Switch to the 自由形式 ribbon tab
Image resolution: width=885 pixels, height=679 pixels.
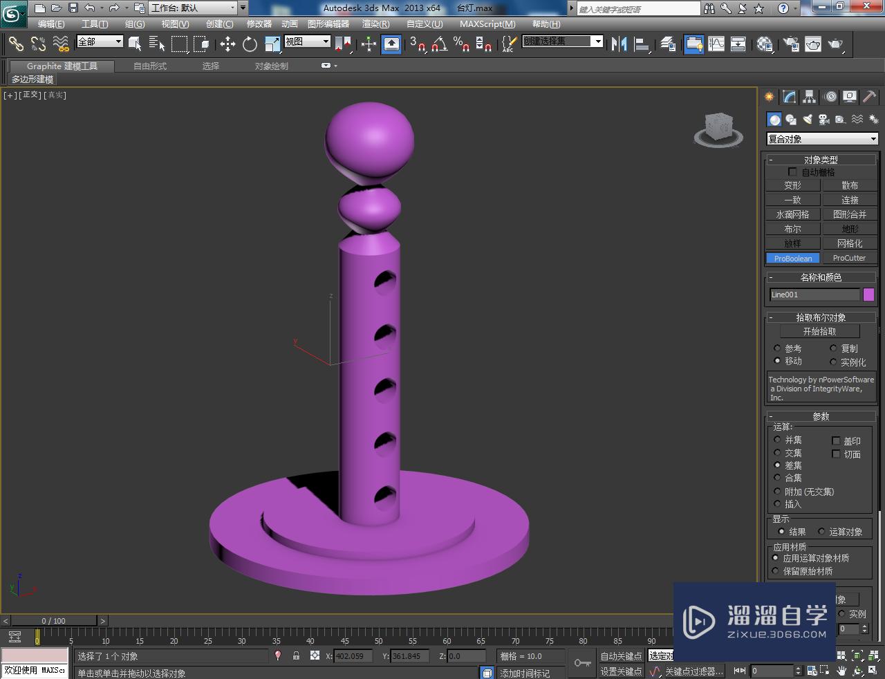click(150, 66)
